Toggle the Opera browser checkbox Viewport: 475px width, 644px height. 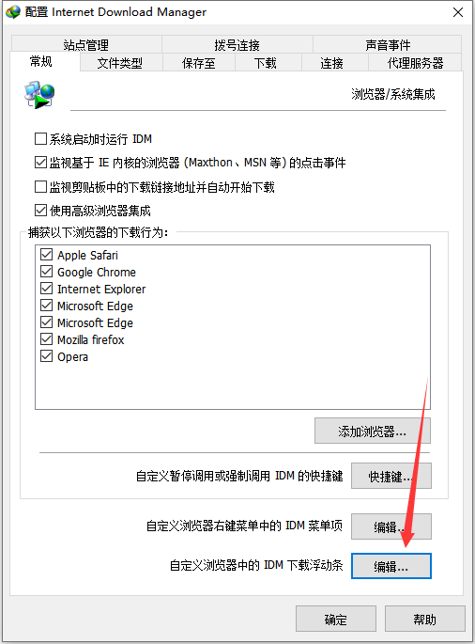pos(46,356)
